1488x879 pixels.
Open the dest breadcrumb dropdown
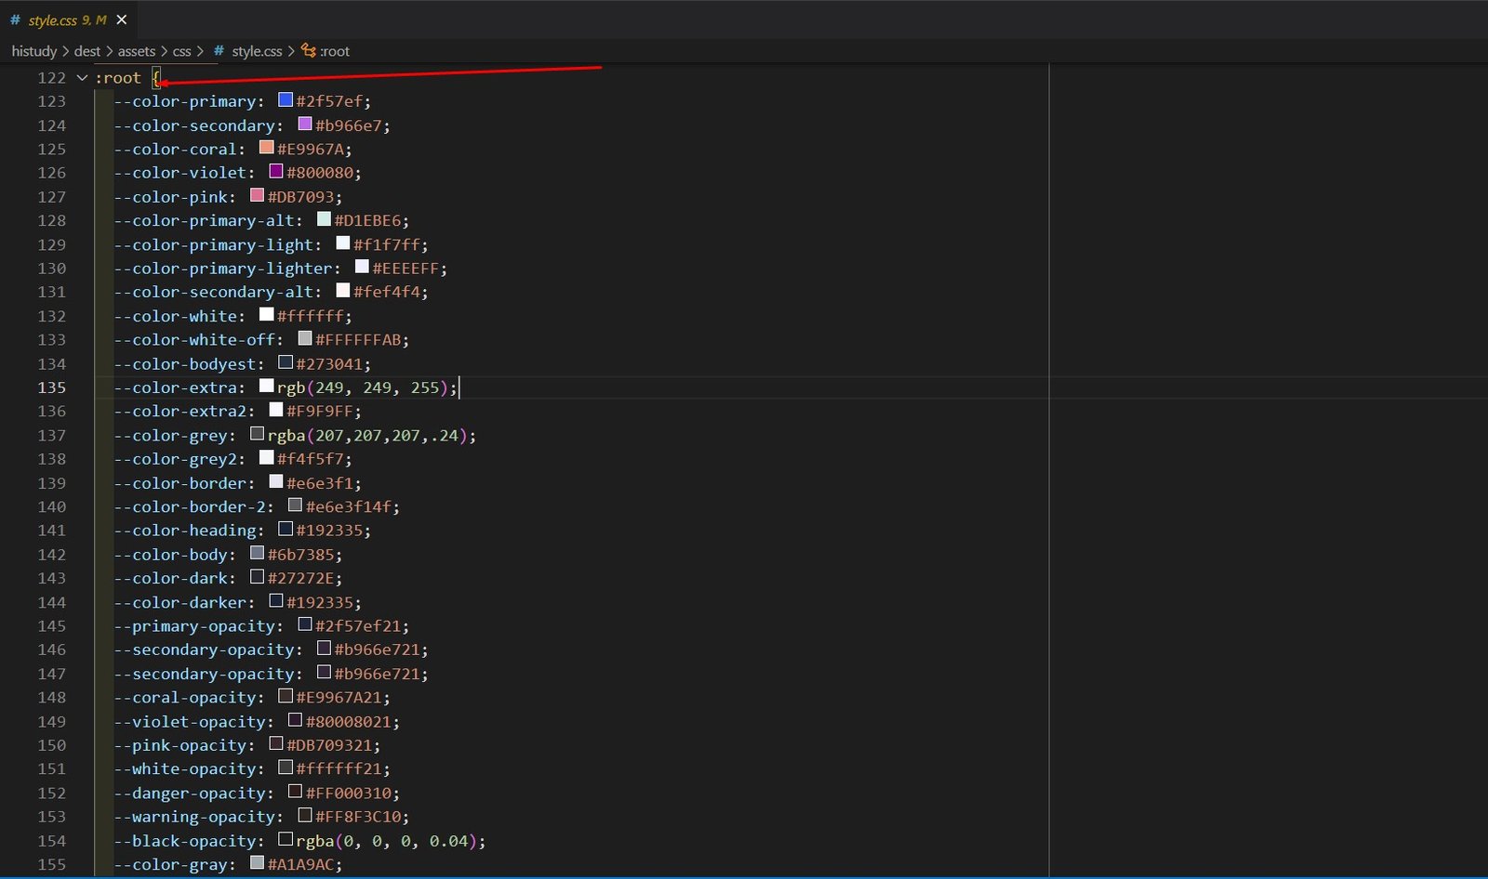(x=87, y=51)
